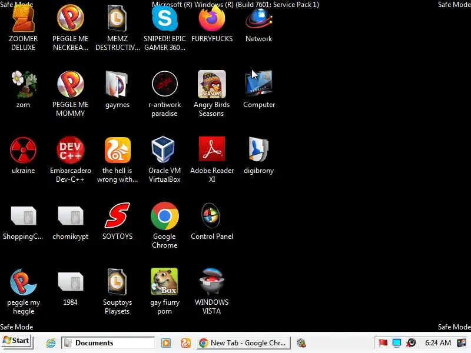Open the ZOOMER DELUXE desktop icon

[x=23, y=19]
